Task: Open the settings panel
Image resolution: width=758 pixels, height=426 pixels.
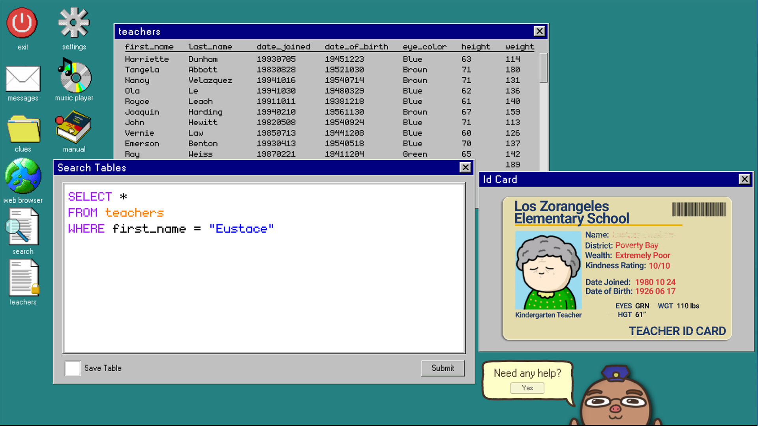Action: click(x=73, y=22)
